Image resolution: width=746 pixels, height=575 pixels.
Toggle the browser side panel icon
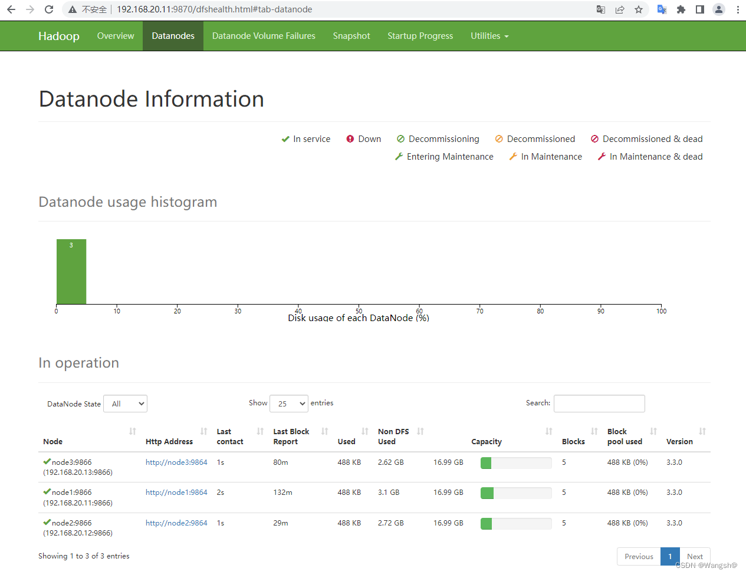click(x=700, y=9)
